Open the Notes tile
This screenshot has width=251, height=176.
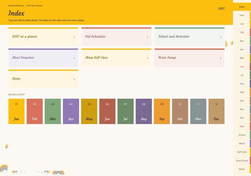coord(43,79)
